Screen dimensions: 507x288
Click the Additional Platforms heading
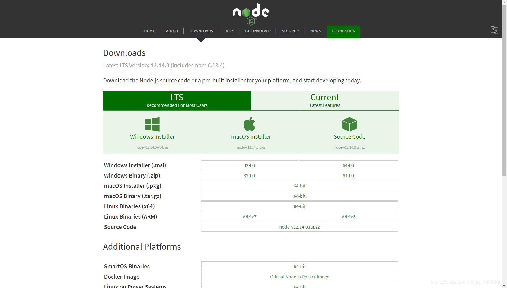(142, 247)
